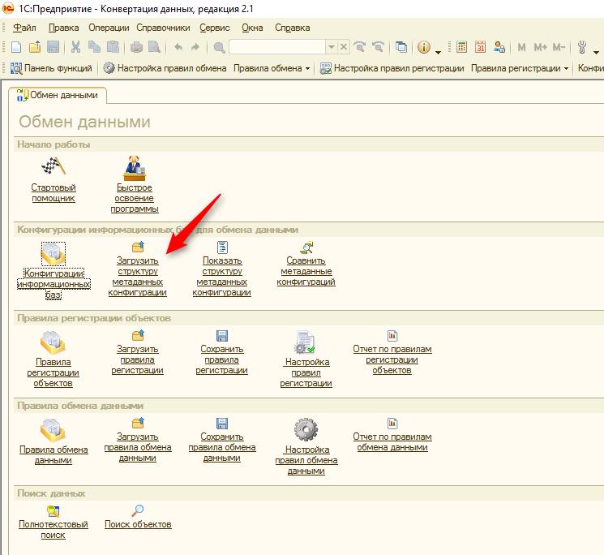Open the search field dropdown arrow

pos(332,47)
